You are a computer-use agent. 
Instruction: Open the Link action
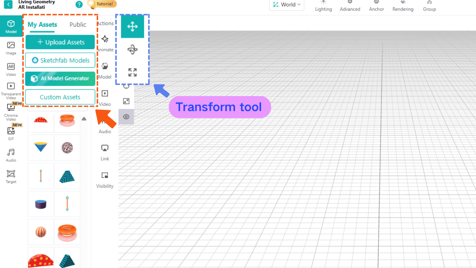click(x=105, y=153)
